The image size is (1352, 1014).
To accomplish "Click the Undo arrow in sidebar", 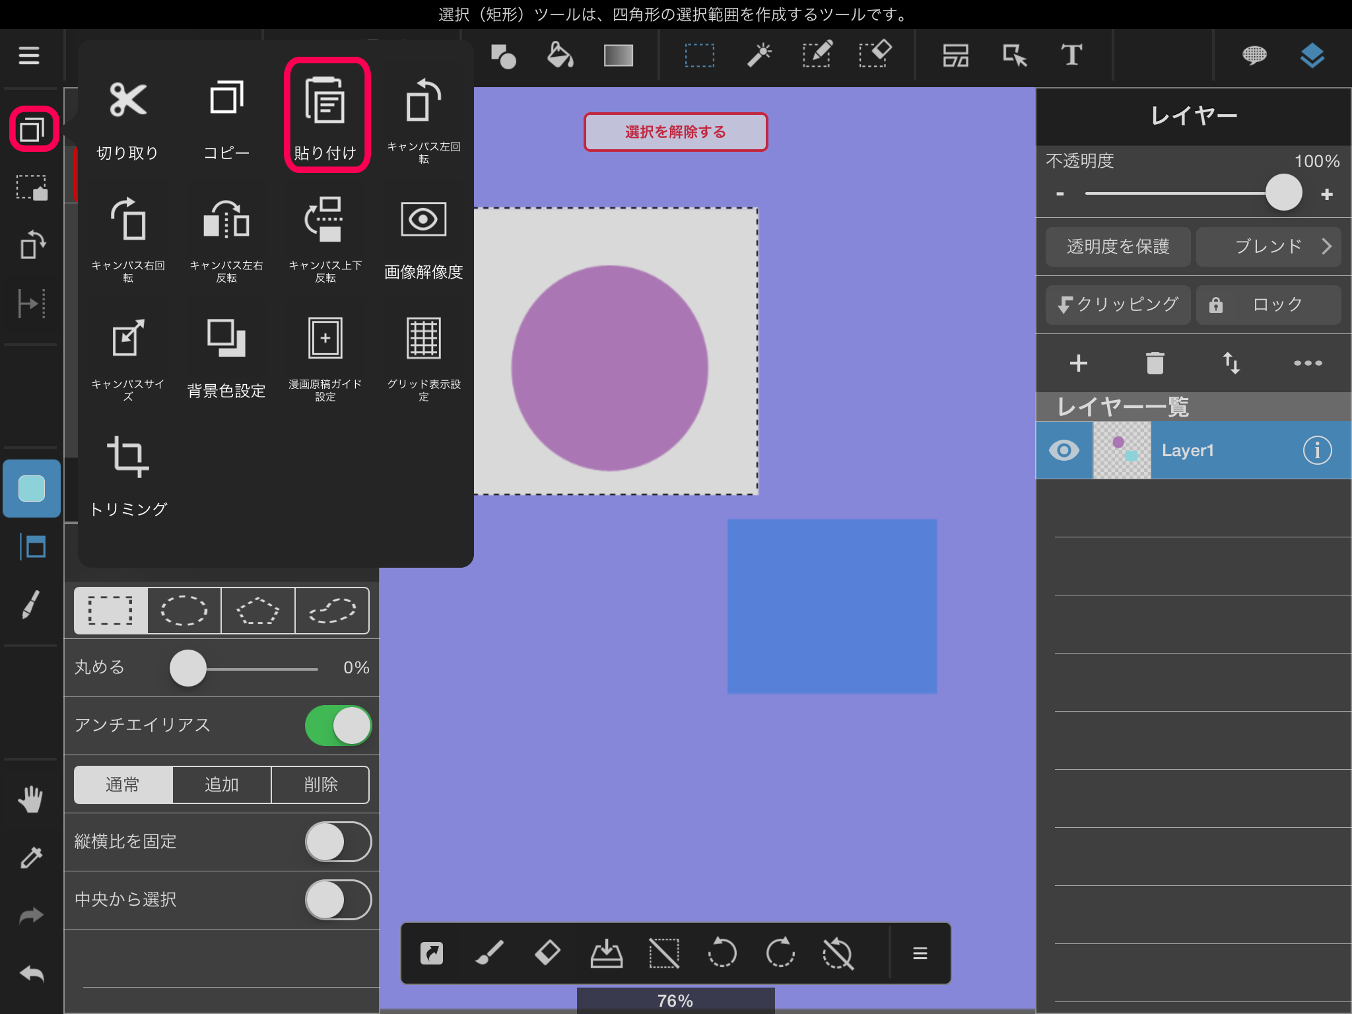I will tap(31, 974).
